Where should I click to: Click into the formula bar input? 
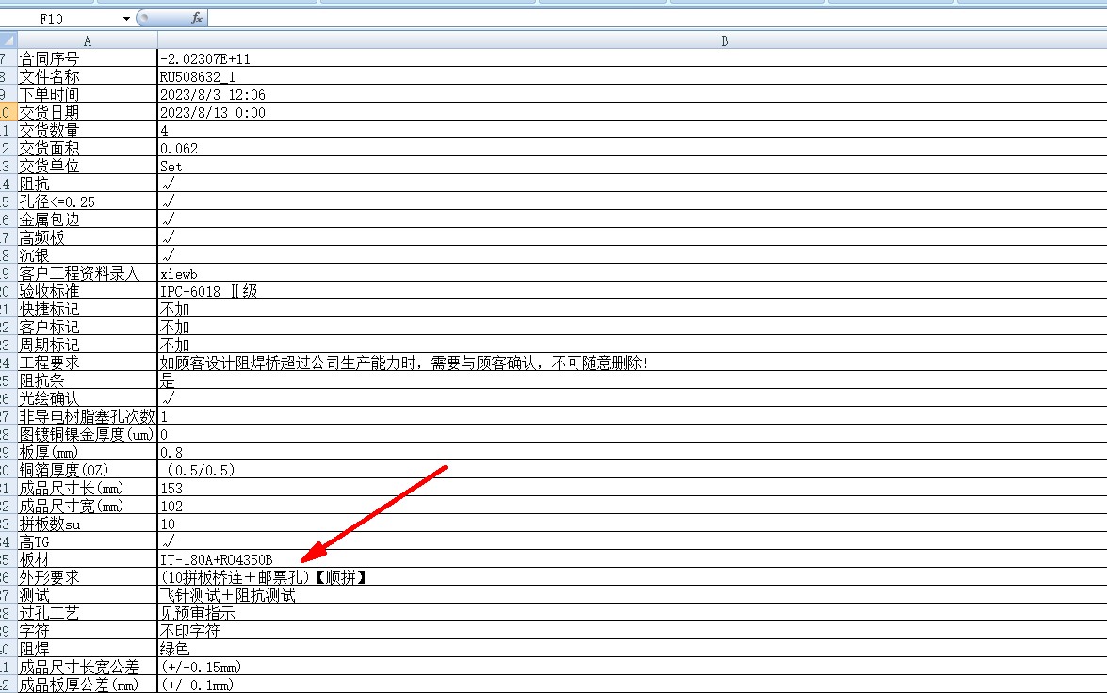[657, 18]
